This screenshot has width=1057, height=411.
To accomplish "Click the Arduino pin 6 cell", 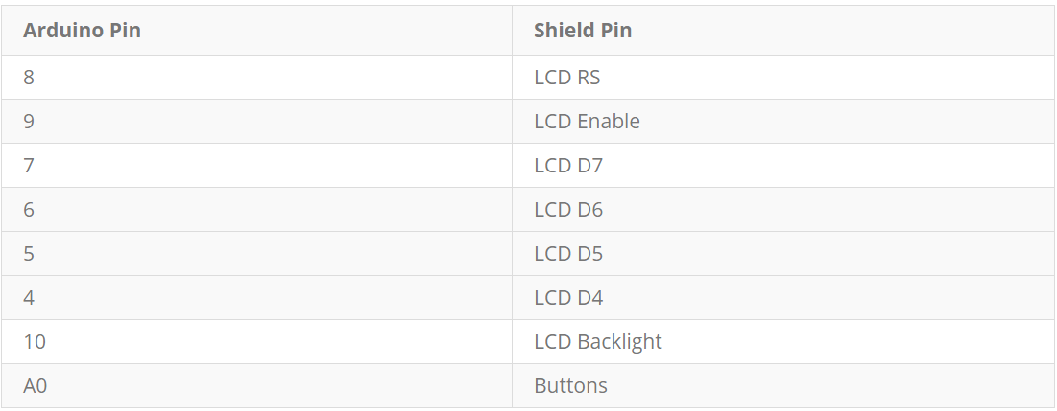I will point(29,210).
